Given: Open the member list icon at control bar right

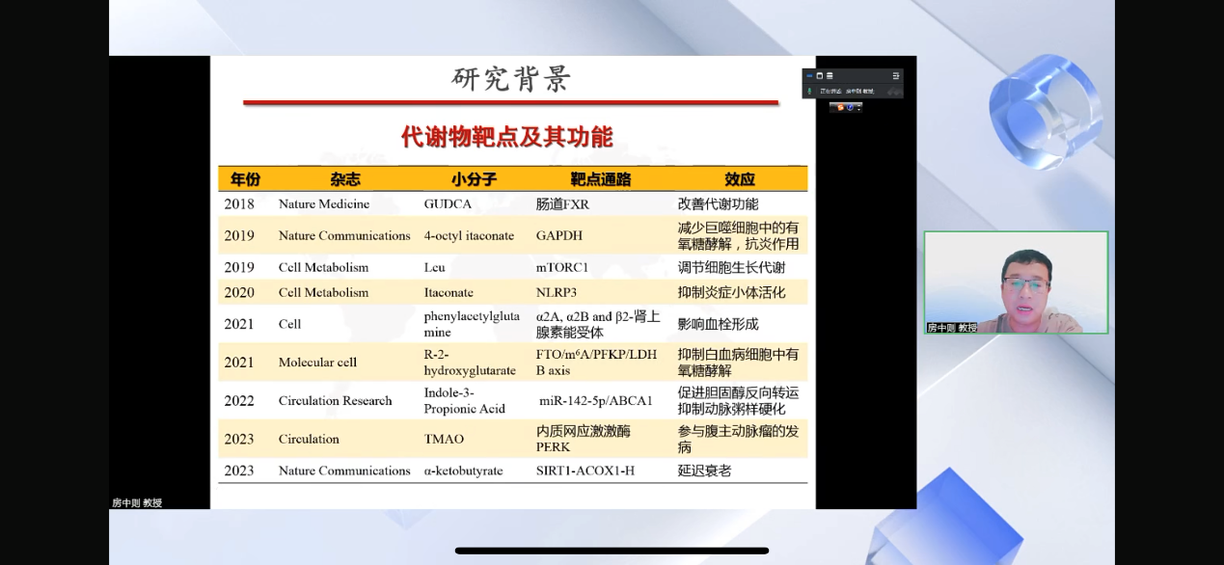Looking at the screenshot, I should [896, 76].
